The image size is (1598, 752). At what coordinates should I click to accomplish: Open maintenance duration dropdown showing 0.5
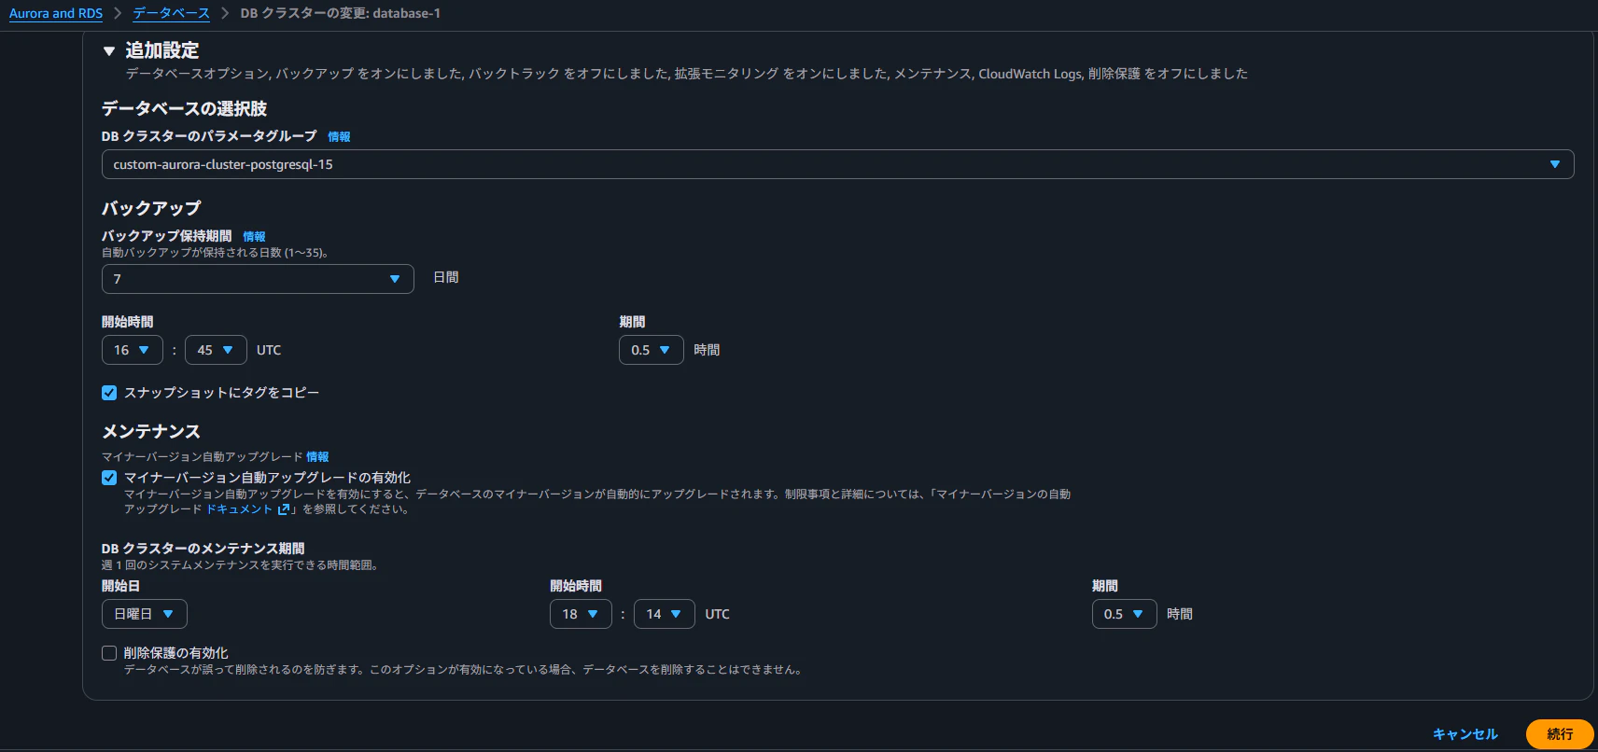coord(1125,614)
